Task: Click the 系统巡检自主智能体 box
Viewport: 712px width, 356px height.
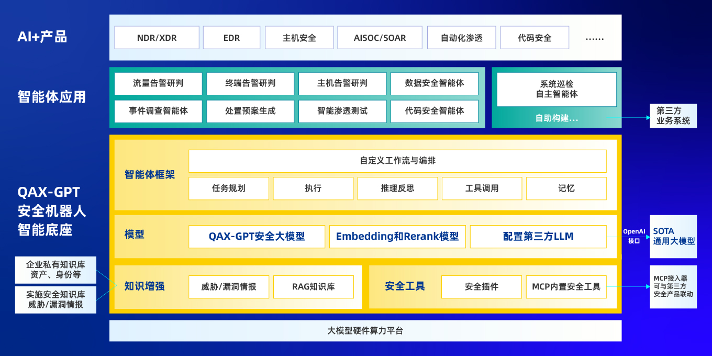Action: tap(557, 89)
